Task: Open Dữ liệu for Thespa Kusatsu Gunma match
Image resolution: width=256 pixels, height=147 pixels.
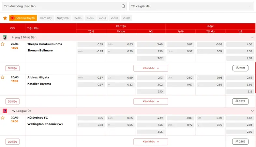Action: point(12,68)
